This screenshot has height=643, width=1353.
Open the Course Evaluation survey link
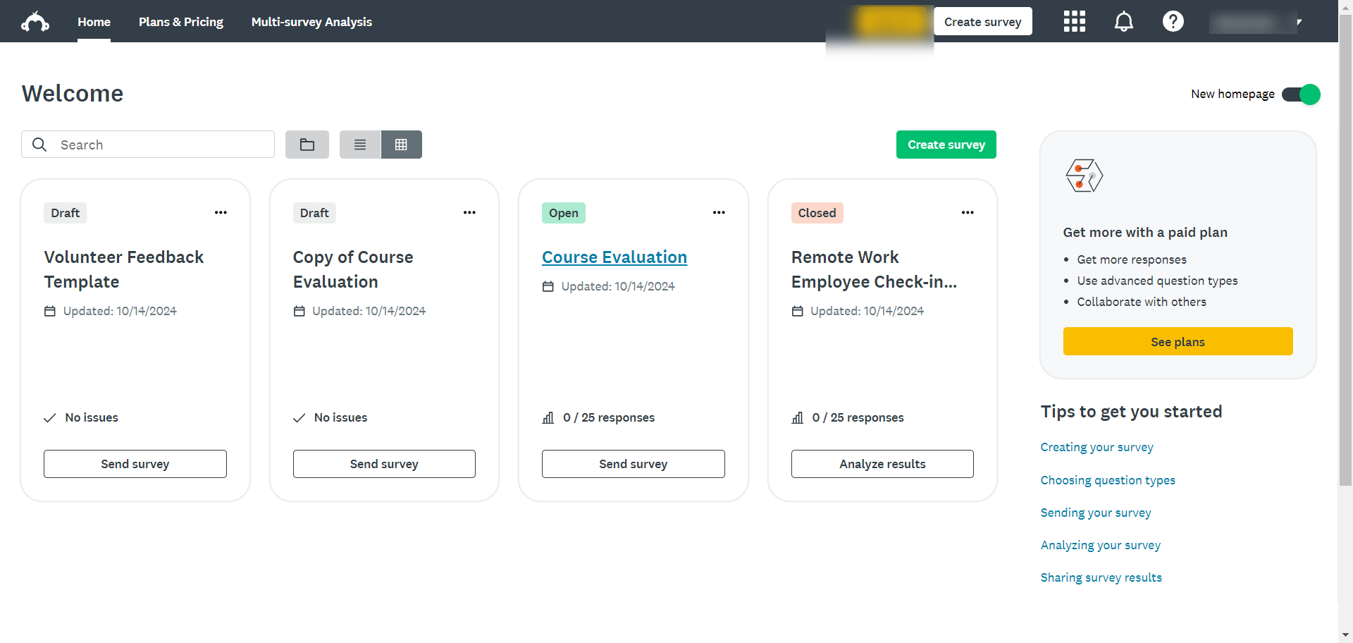tap(614, 257)
